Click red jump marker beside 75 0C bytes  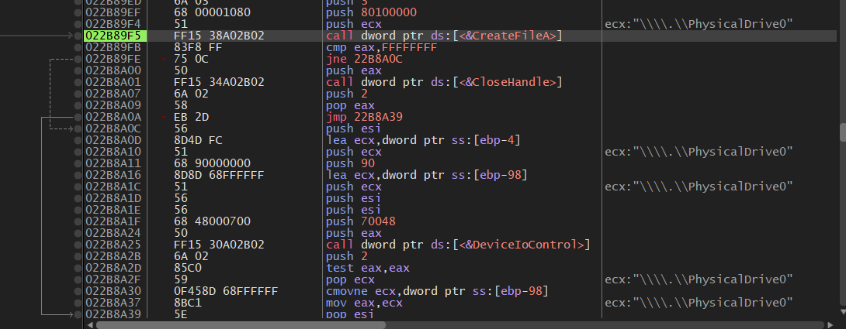[165, 59]
